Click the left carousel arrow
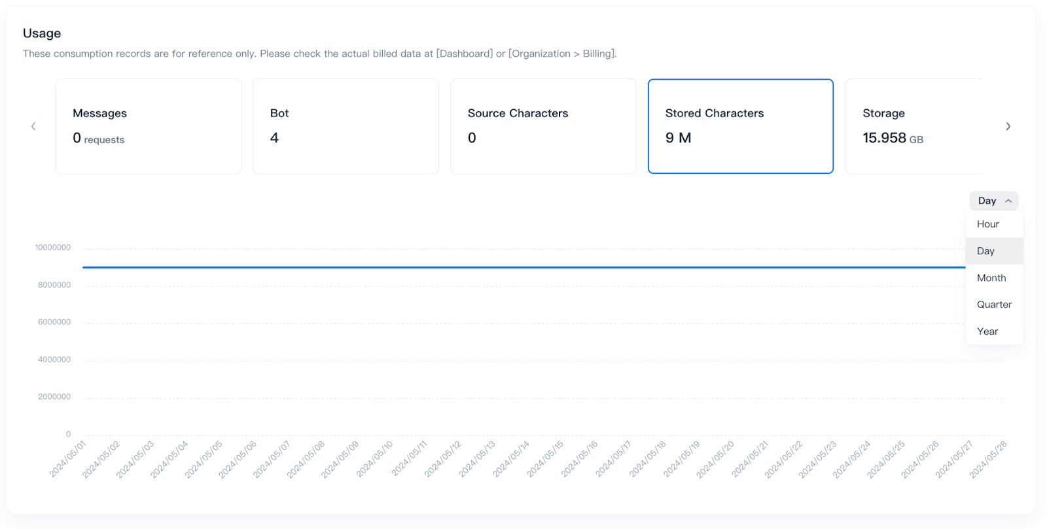 click(x=33, y=126)
